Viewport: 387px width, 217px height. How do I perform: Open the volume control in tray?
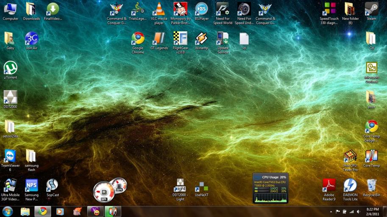(x=358, y=211)
